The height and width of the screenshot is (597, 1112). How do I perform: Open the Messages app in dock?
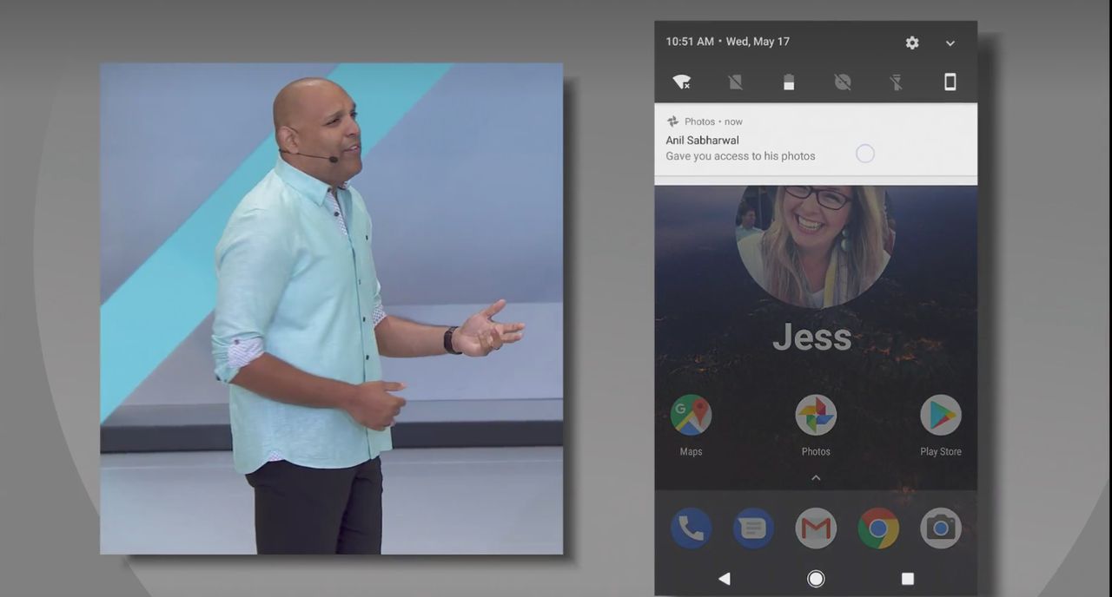pyautogui.click(x=753, y=528)
